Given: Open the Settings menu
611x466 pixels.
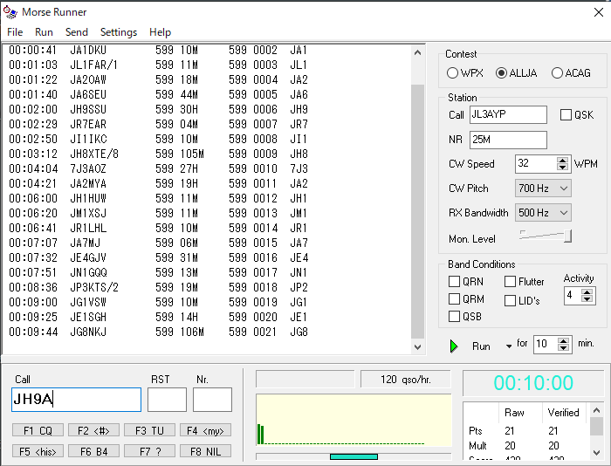Looking at the screenshot, I should point(119,32).
